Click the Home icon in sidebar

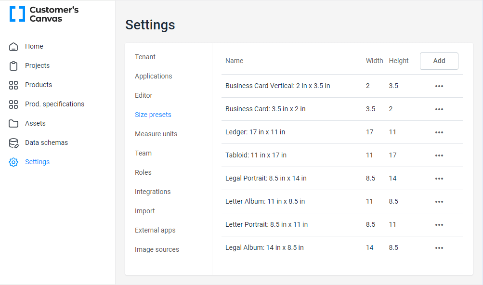tap(13, 47)
